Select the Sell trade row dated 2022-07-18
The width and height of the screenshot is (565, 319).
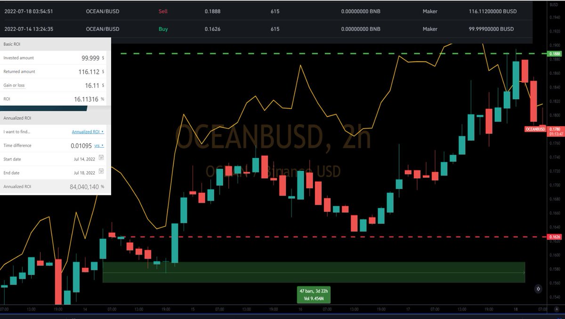(266, 11)
